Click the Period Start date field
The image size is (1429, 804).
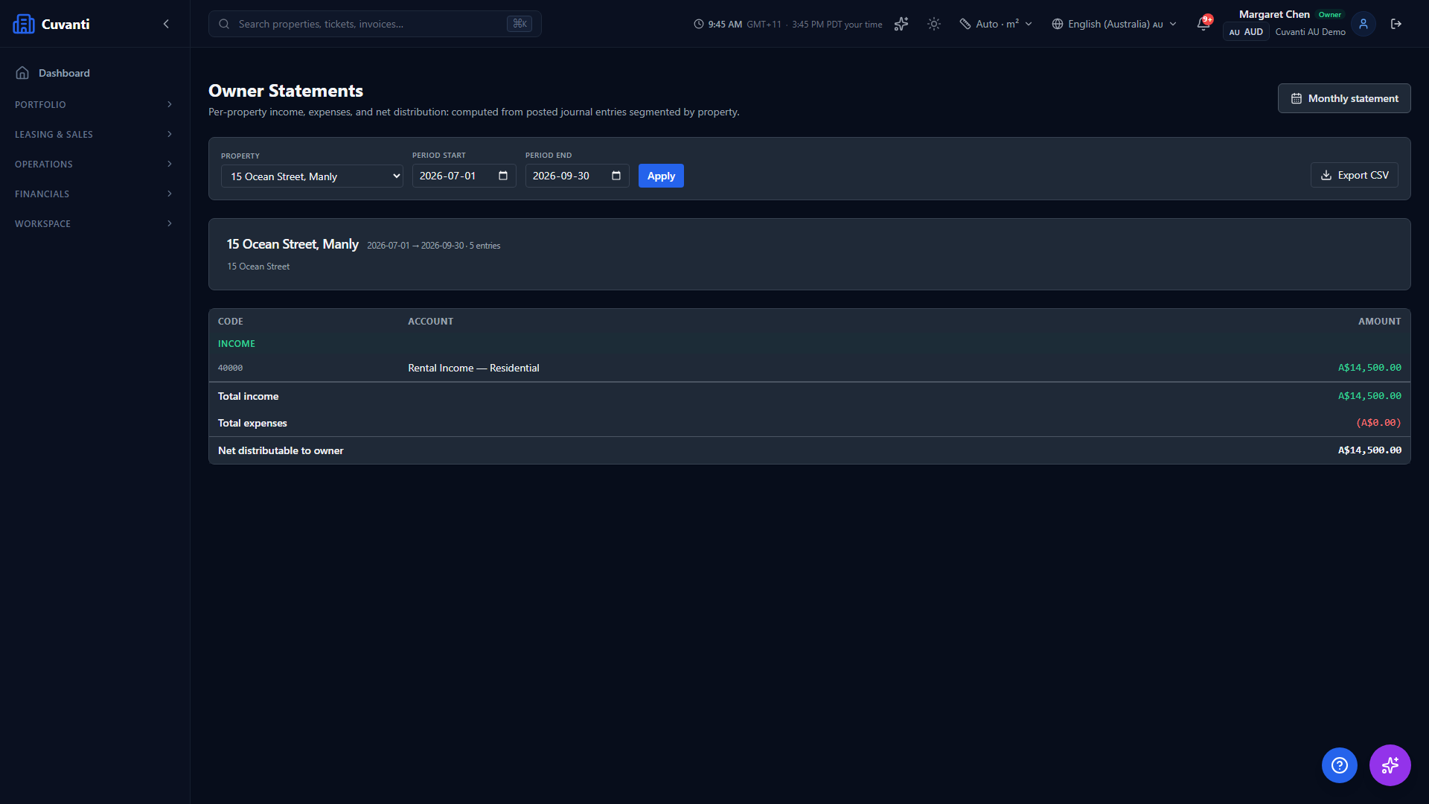pos(464,176)
